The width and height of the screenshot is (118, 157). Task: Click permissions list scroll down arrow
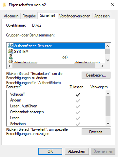click(108, 123)
